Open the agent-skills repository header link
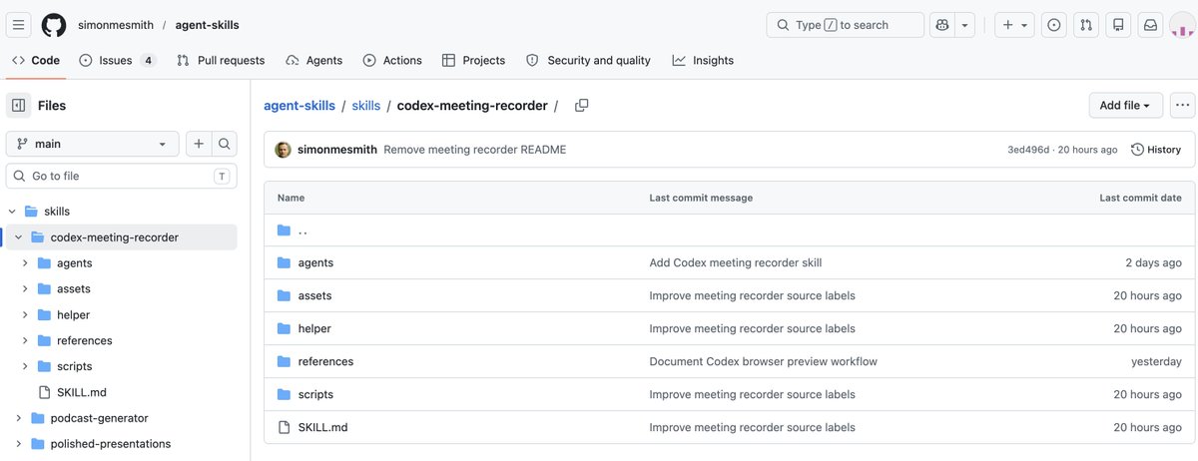 coord(208,25)
